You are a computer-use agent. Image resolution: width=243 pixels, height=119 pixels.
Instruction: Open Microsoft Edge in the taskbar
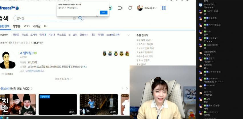pyautogui.click(x=1, y=118)
